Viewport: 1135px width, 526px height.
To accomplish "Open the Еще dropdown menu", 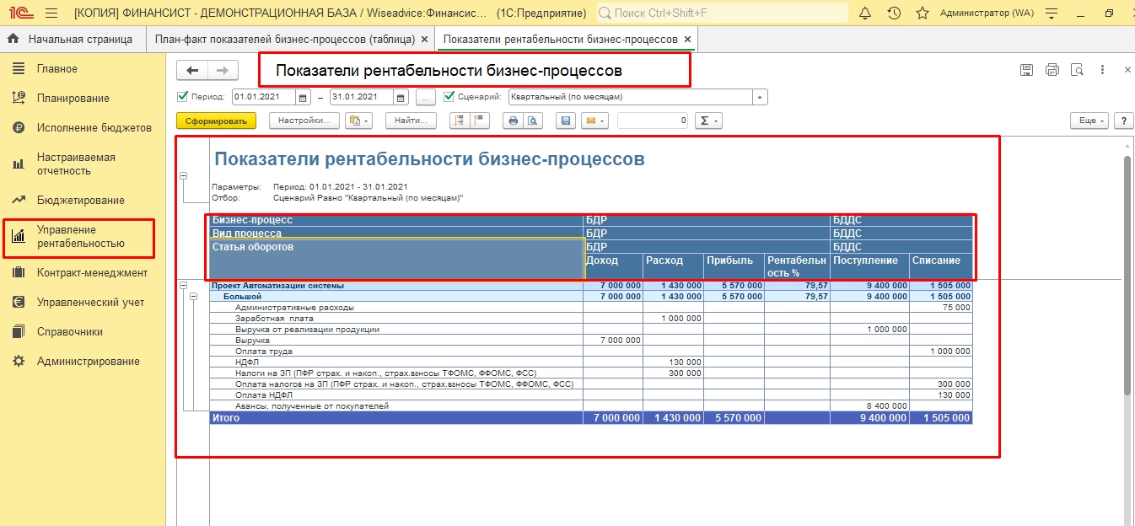I will (1091, 121).
